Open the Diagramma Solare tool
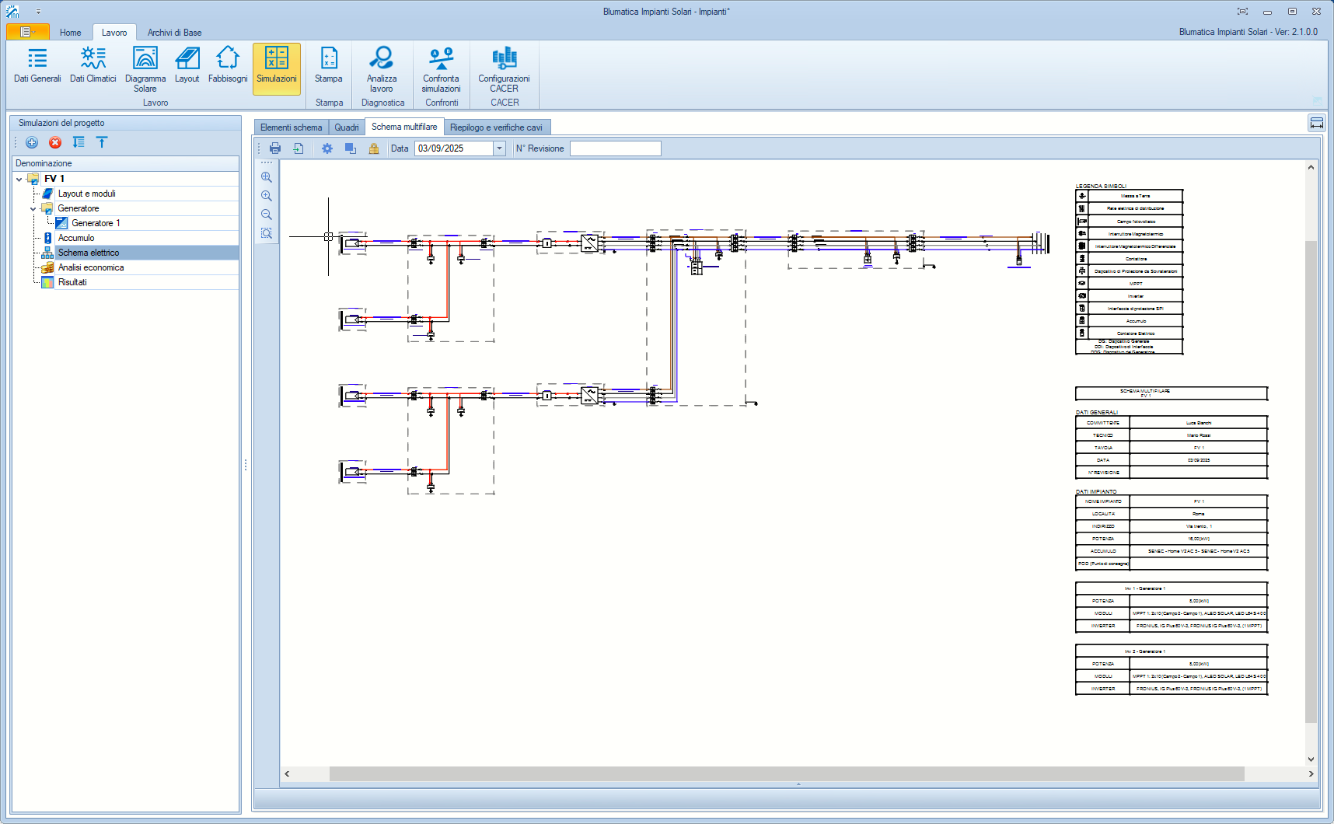The image size is (1334, 824). (x=145, y=68)
